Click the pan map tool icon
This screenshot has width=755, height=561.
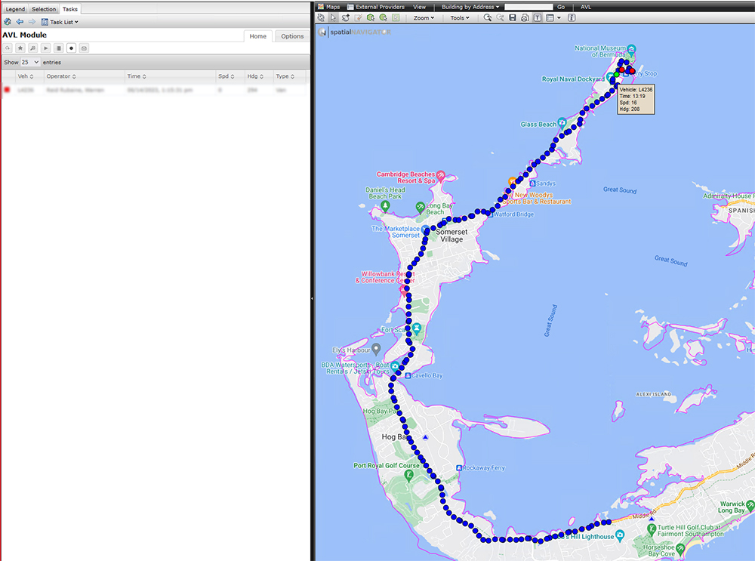click(321, 18)
